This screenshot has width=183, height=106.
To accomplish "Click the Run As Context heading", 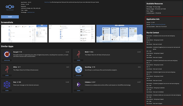I will coord(153,33).
